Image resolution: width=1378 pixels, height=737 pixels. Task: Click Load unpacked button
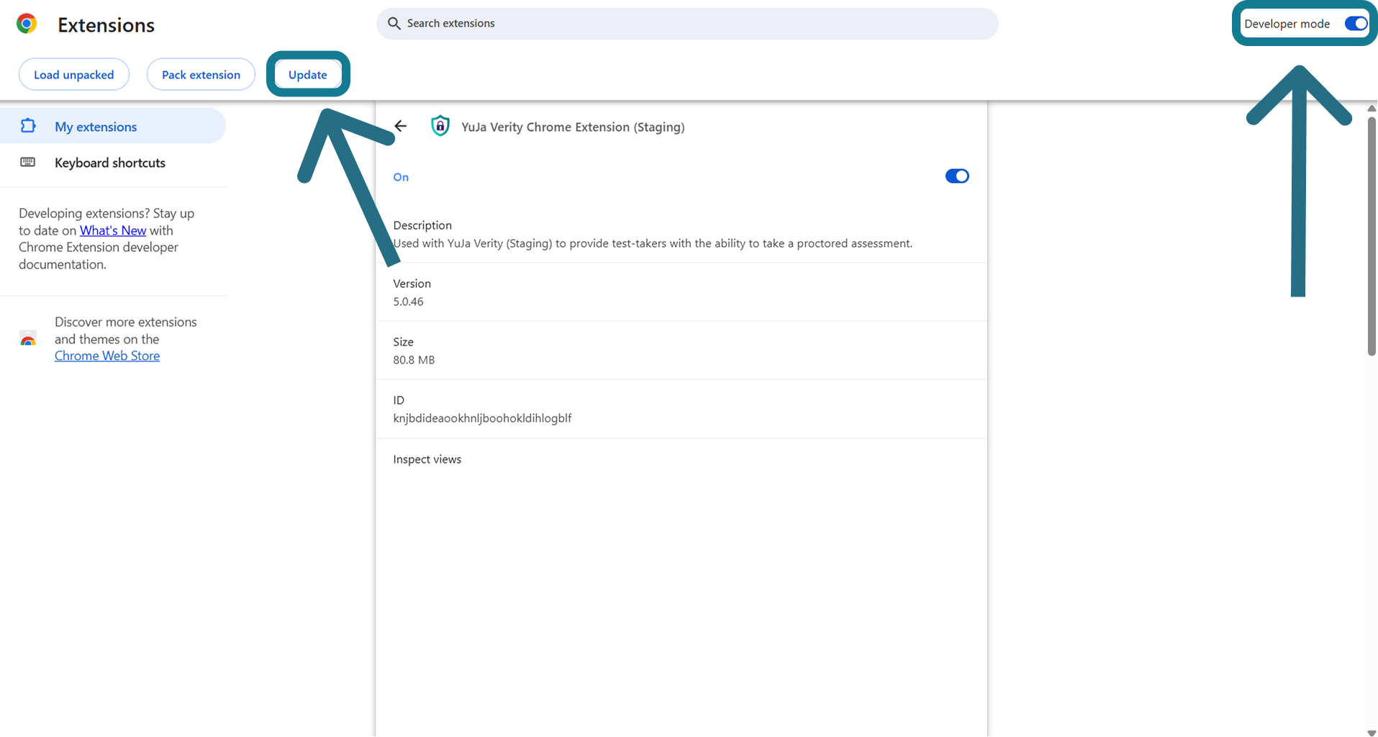pyautogui.click(x=74, y=74)
